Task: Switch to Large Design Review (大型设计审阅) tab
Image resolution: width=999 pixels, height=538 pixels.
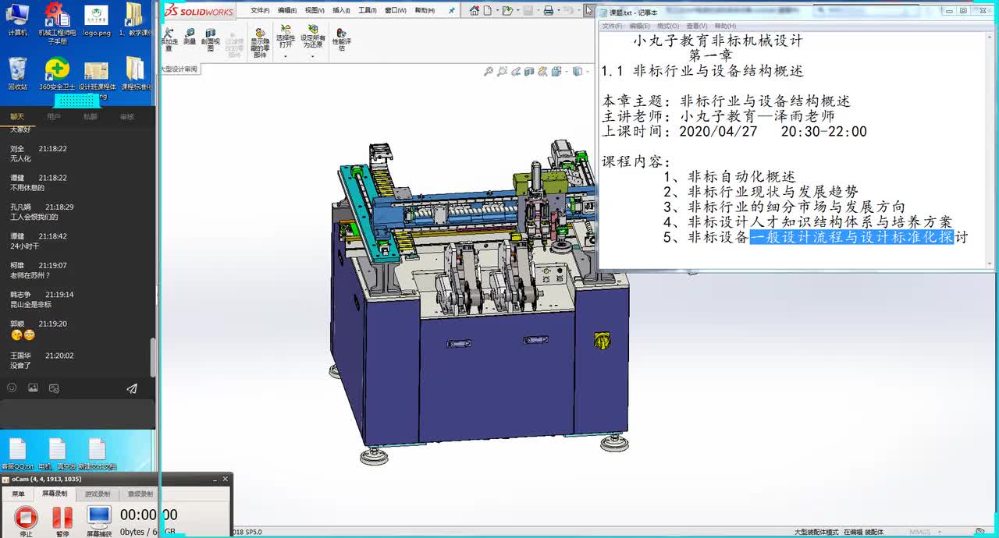Action: click(x=179, y=69)
